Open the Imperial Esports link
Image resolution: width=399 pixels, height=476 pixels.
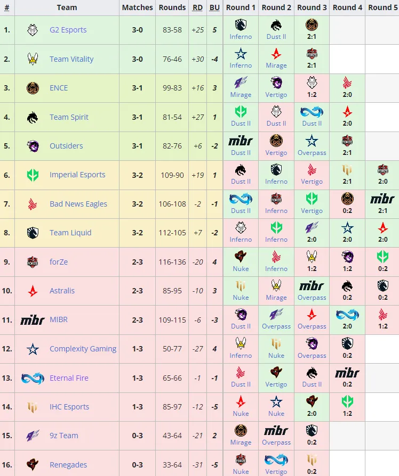(77, 175)
